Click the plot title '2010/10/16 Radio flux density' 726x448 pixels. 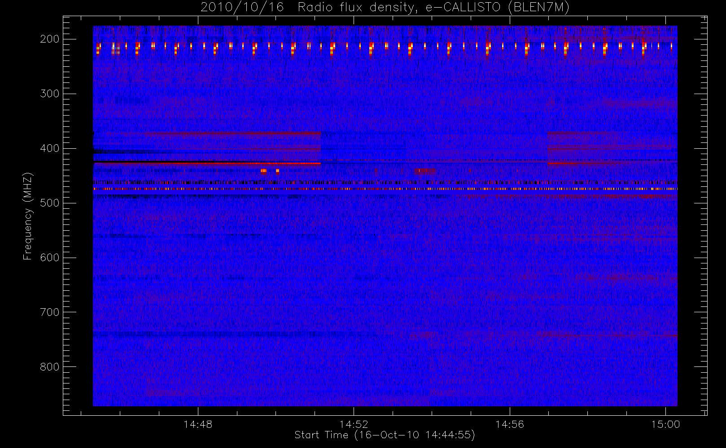[x=385, y=8]
